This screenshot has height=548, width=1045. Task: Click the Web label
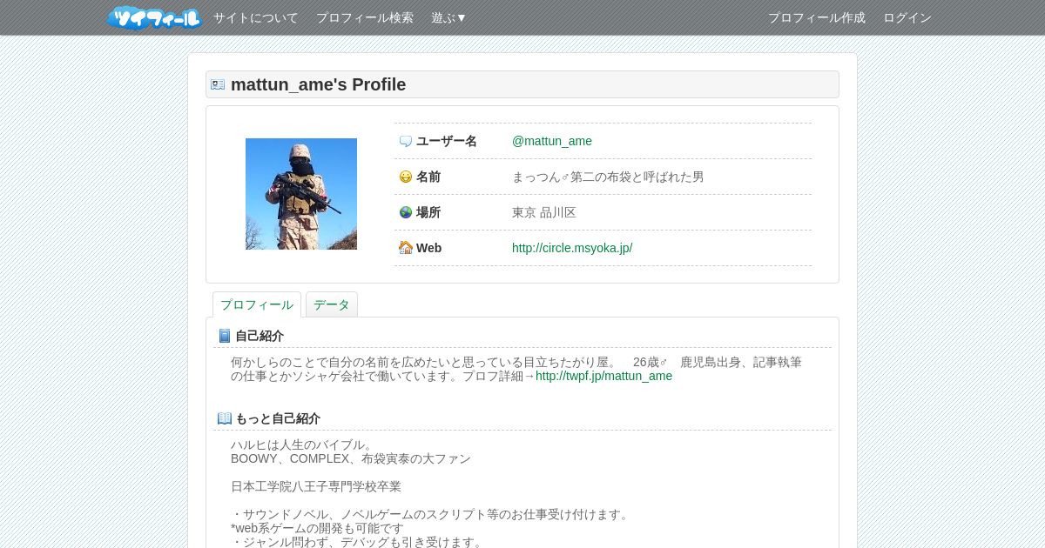tap(428, 248)
